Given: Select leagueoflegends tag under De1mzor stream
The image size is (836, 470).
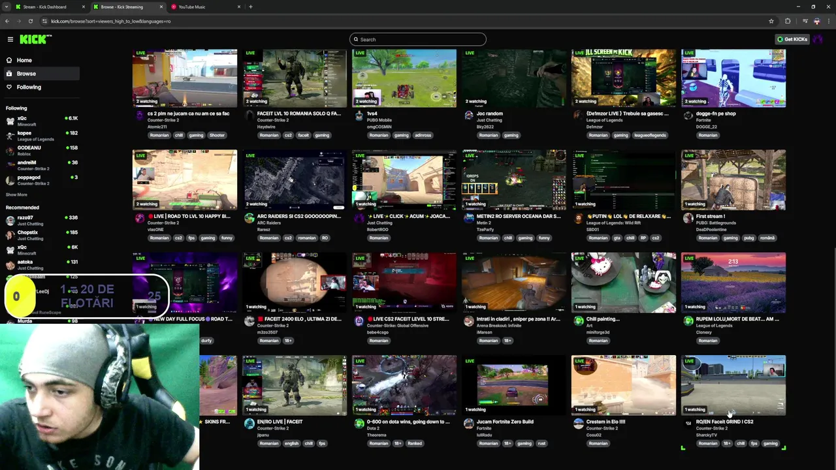Looking at the screenshot, I should tap(649, 135).
